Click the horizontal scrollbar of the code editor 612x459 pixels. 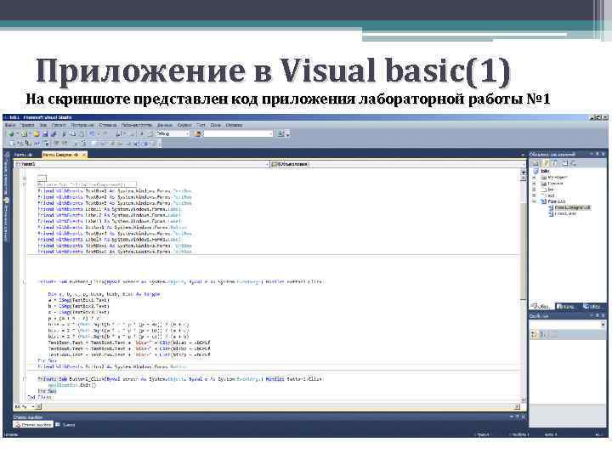click(x=279, y=406)
